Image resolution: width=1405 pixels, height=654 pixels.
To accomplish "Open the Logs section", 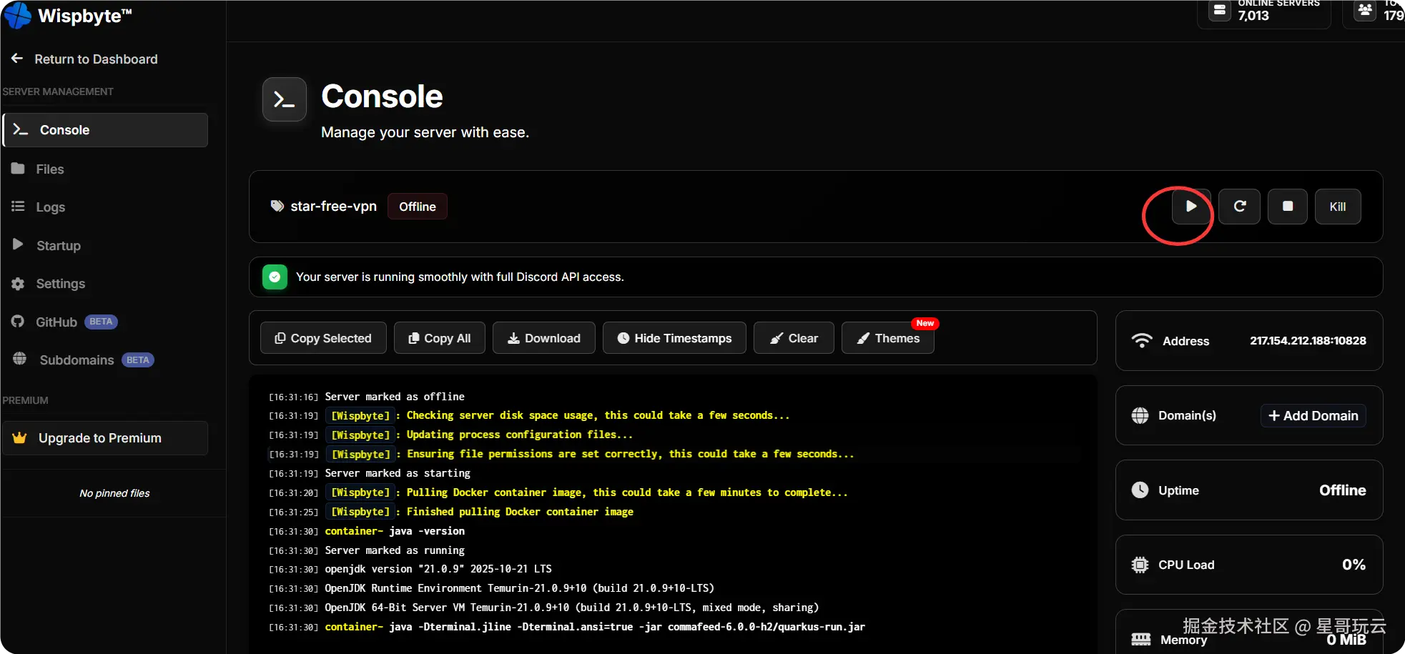I will 39,207.
